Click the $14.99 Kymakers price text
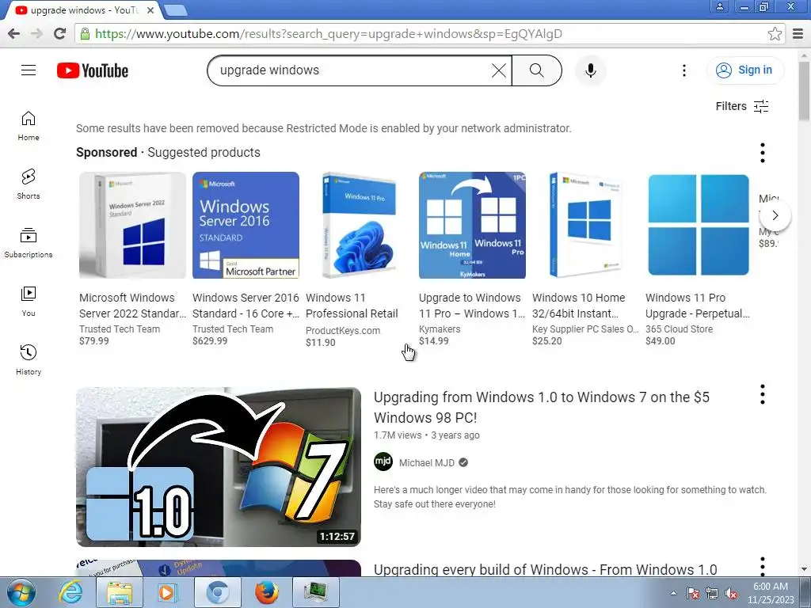This screenshot has height=608, width=811. pyautogui.click(x=434, y=341)
